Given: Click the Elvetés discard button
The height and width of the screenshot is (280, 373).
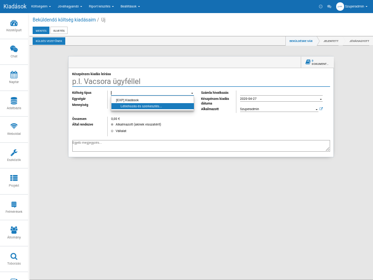Looking at the screenshot, I should (59, 30).
